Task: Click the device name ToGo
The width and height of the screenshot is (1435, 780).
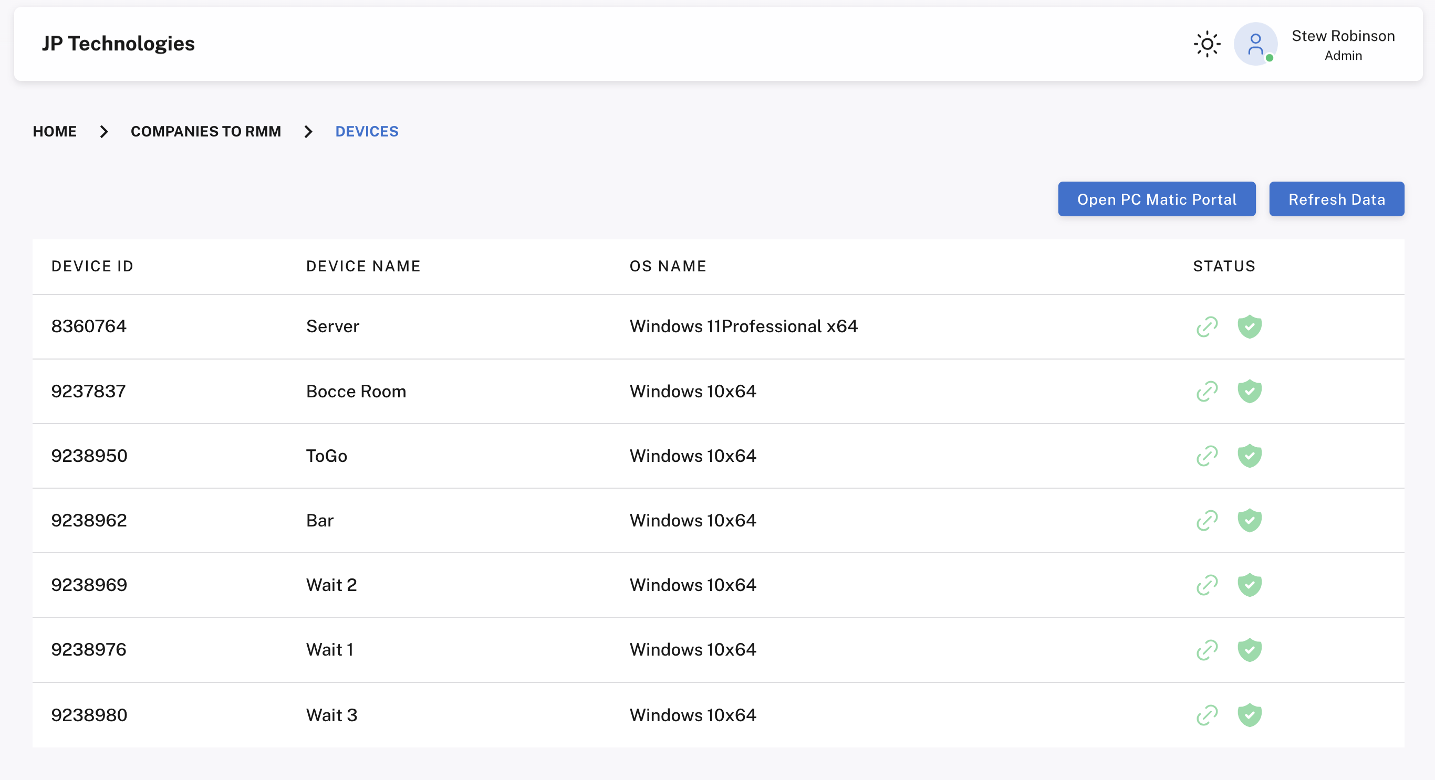Action: (x=326, y=456)
